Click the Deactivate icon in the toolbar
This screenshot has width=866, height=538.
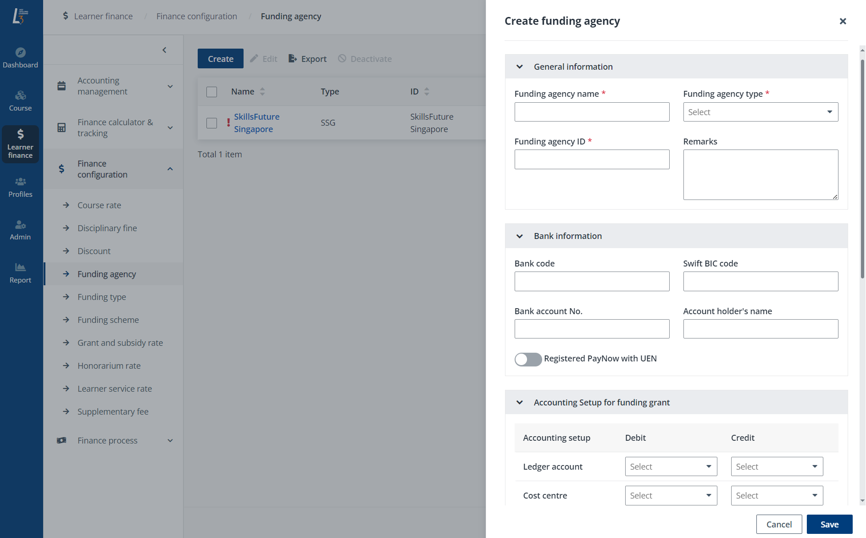[x=342, y=58]
